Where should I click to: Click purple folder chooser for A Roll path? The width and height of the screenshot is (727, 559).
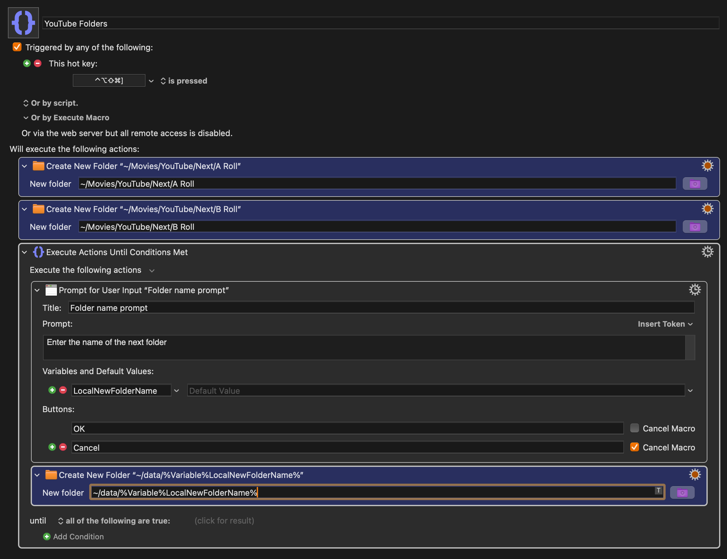694,184
